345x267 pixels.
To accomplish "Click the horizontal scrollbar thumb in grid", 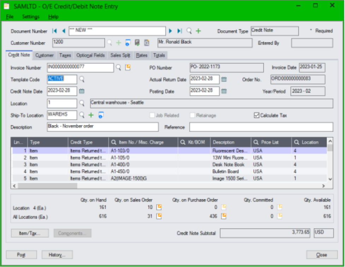I will [47, 186].
